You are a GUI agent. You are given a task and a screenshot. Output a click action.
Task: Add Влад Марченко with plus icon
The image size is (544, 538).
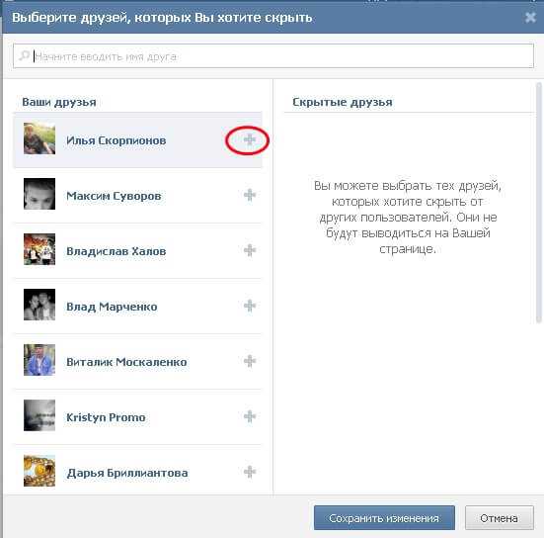pos(250,306)
